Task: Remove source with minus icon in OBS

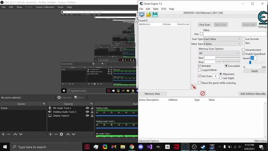Action: [56, 134]
